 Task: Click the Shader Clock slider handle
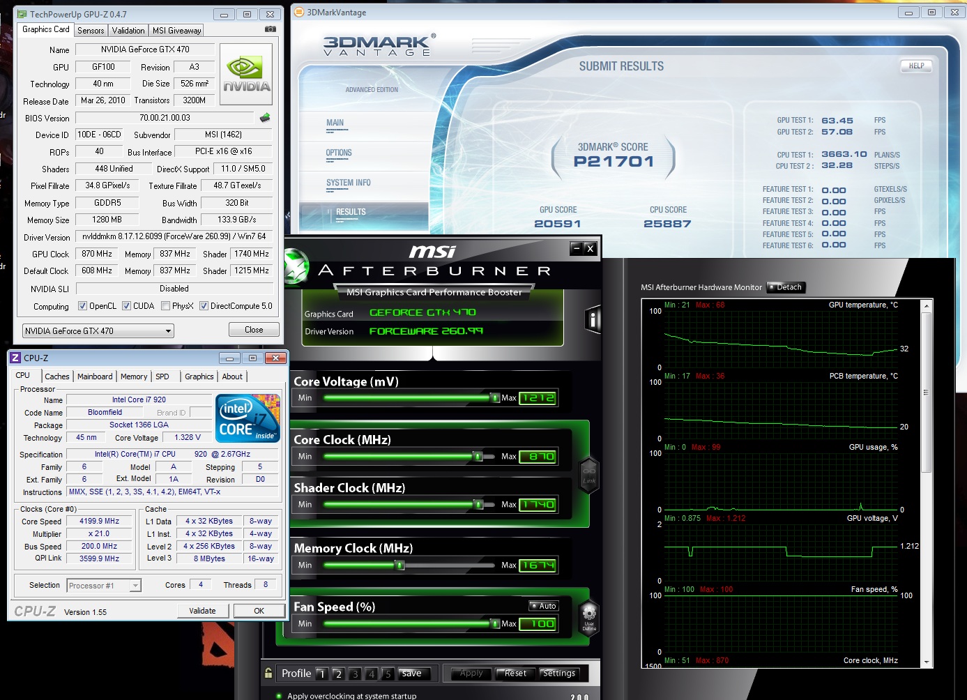pyautogui.click(x=478, y=504)
